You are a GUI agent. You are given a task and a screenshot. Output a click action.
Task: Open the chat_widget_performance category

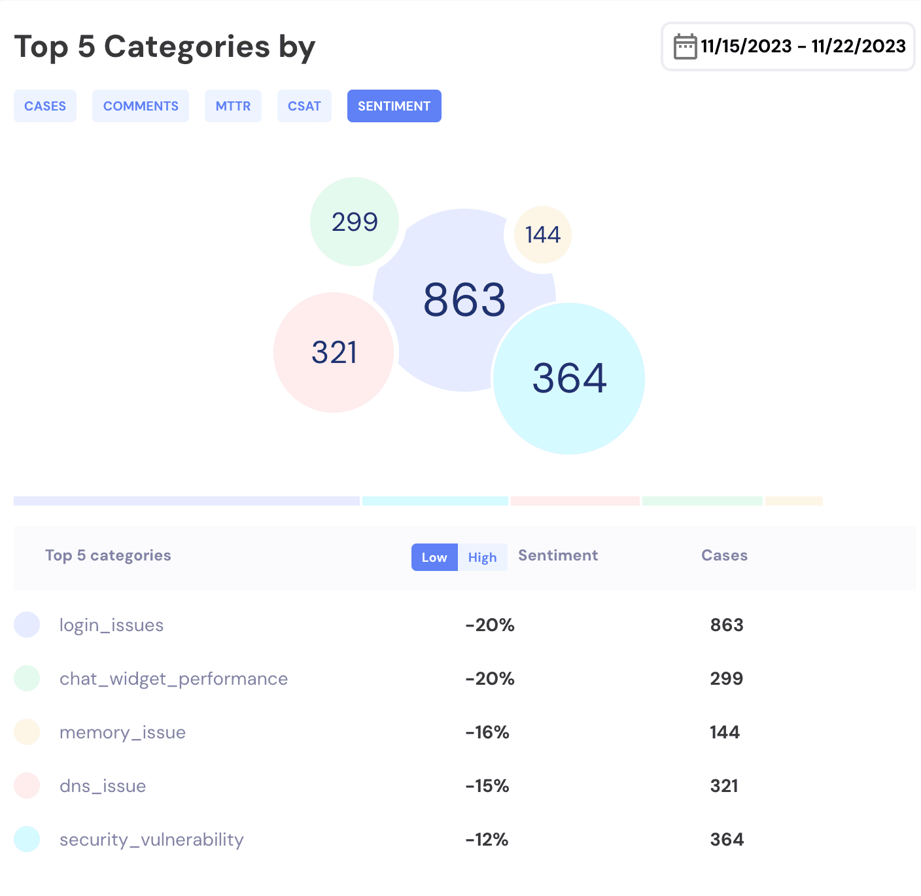(173, 679)
